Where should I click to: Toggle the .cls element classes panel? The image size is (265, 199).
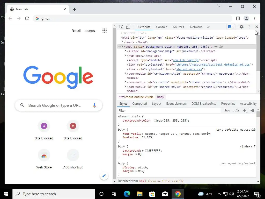236,110
